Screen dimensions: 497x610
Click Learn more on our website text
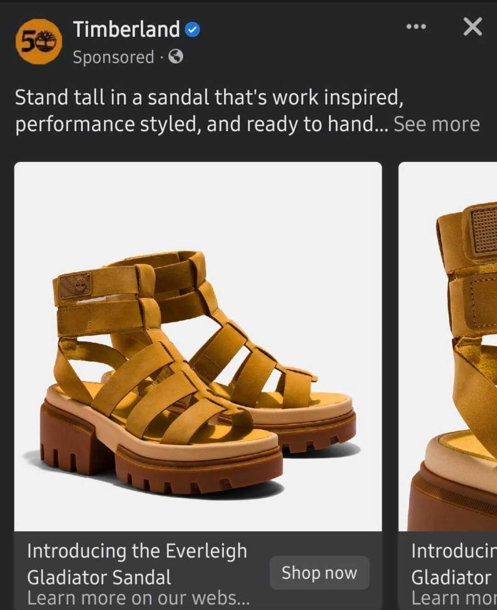pyautogui.click(x=138, y=598)
